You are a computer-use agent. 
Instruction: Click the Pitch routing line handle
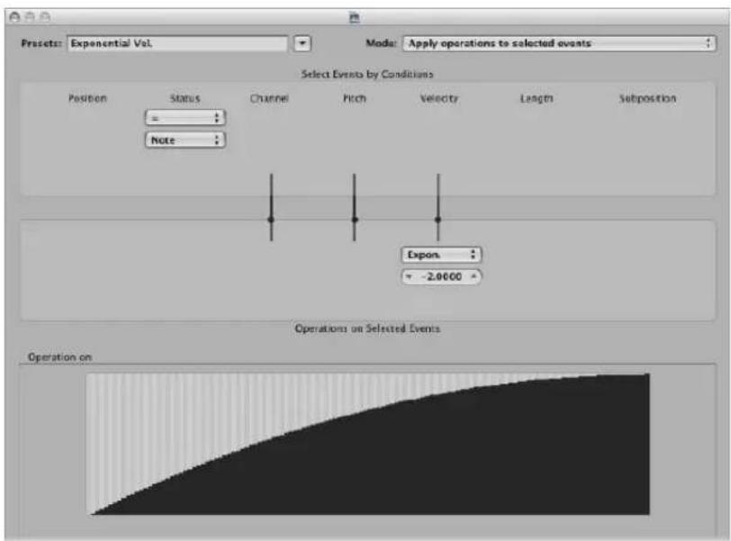pyautogui.click(x=355, y=219)
